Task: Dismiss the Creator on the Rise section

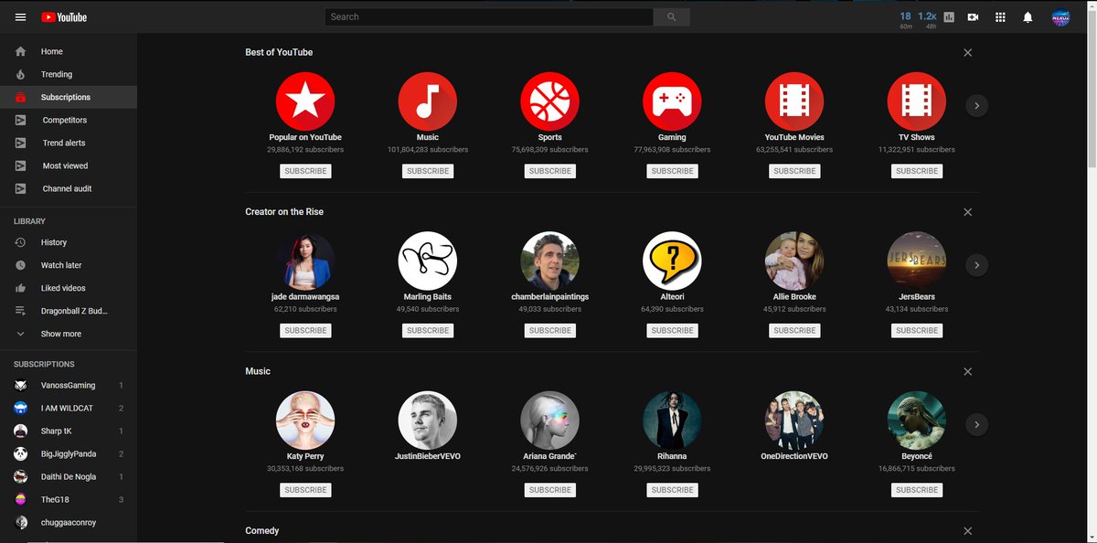Action: (968, 212)
